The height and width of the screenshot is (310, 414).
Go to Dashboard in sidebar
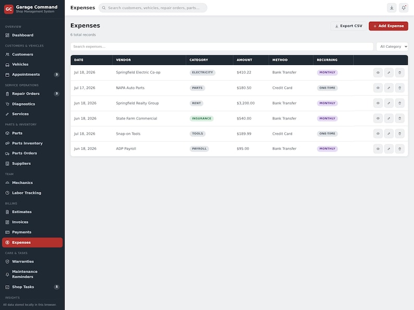pos(32,35)
